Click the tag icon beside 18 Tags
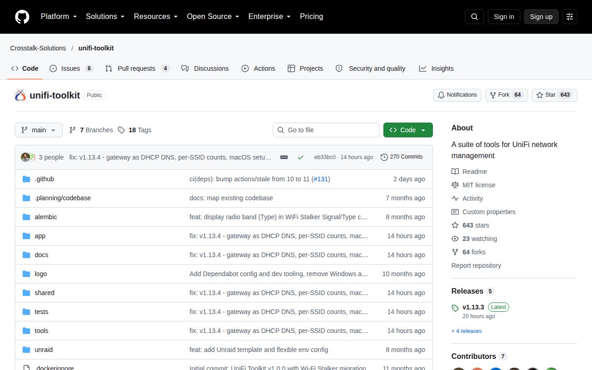592x370 pixels. [121, 130]
